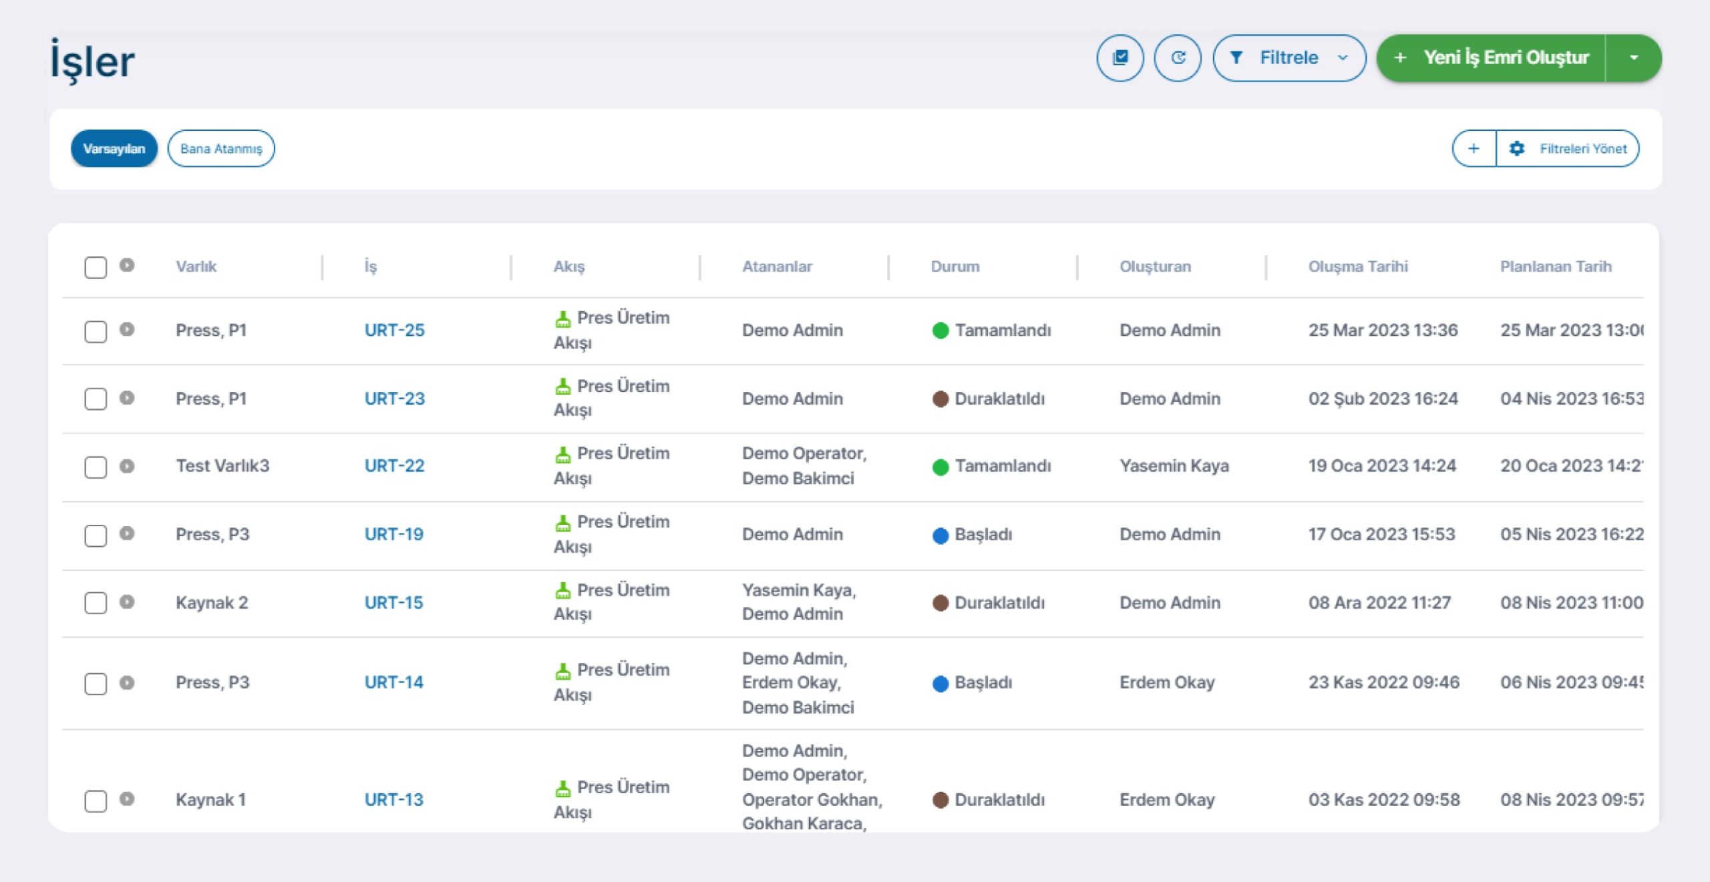Click the green flow icon in URT-13 row

click(563, 789)
